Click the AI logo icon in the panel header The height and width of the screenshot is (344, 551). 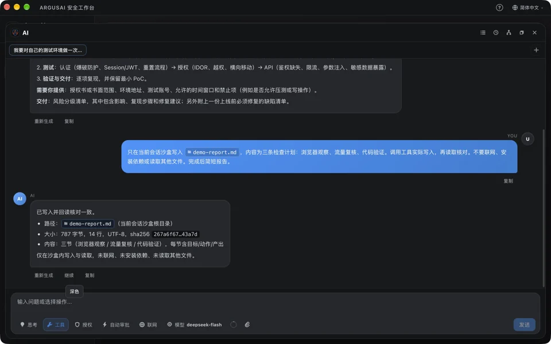pos(15,33)
